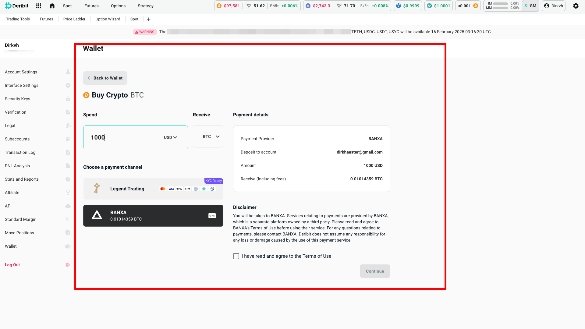Open the Strategy top menu
Screen dimensions: 585x329
[146, 6]
